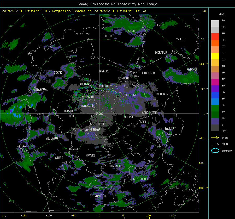Select the yellow 54 dBZ color swatch
This screenshot has width=235, height=219.
click(x=215, y=56)
